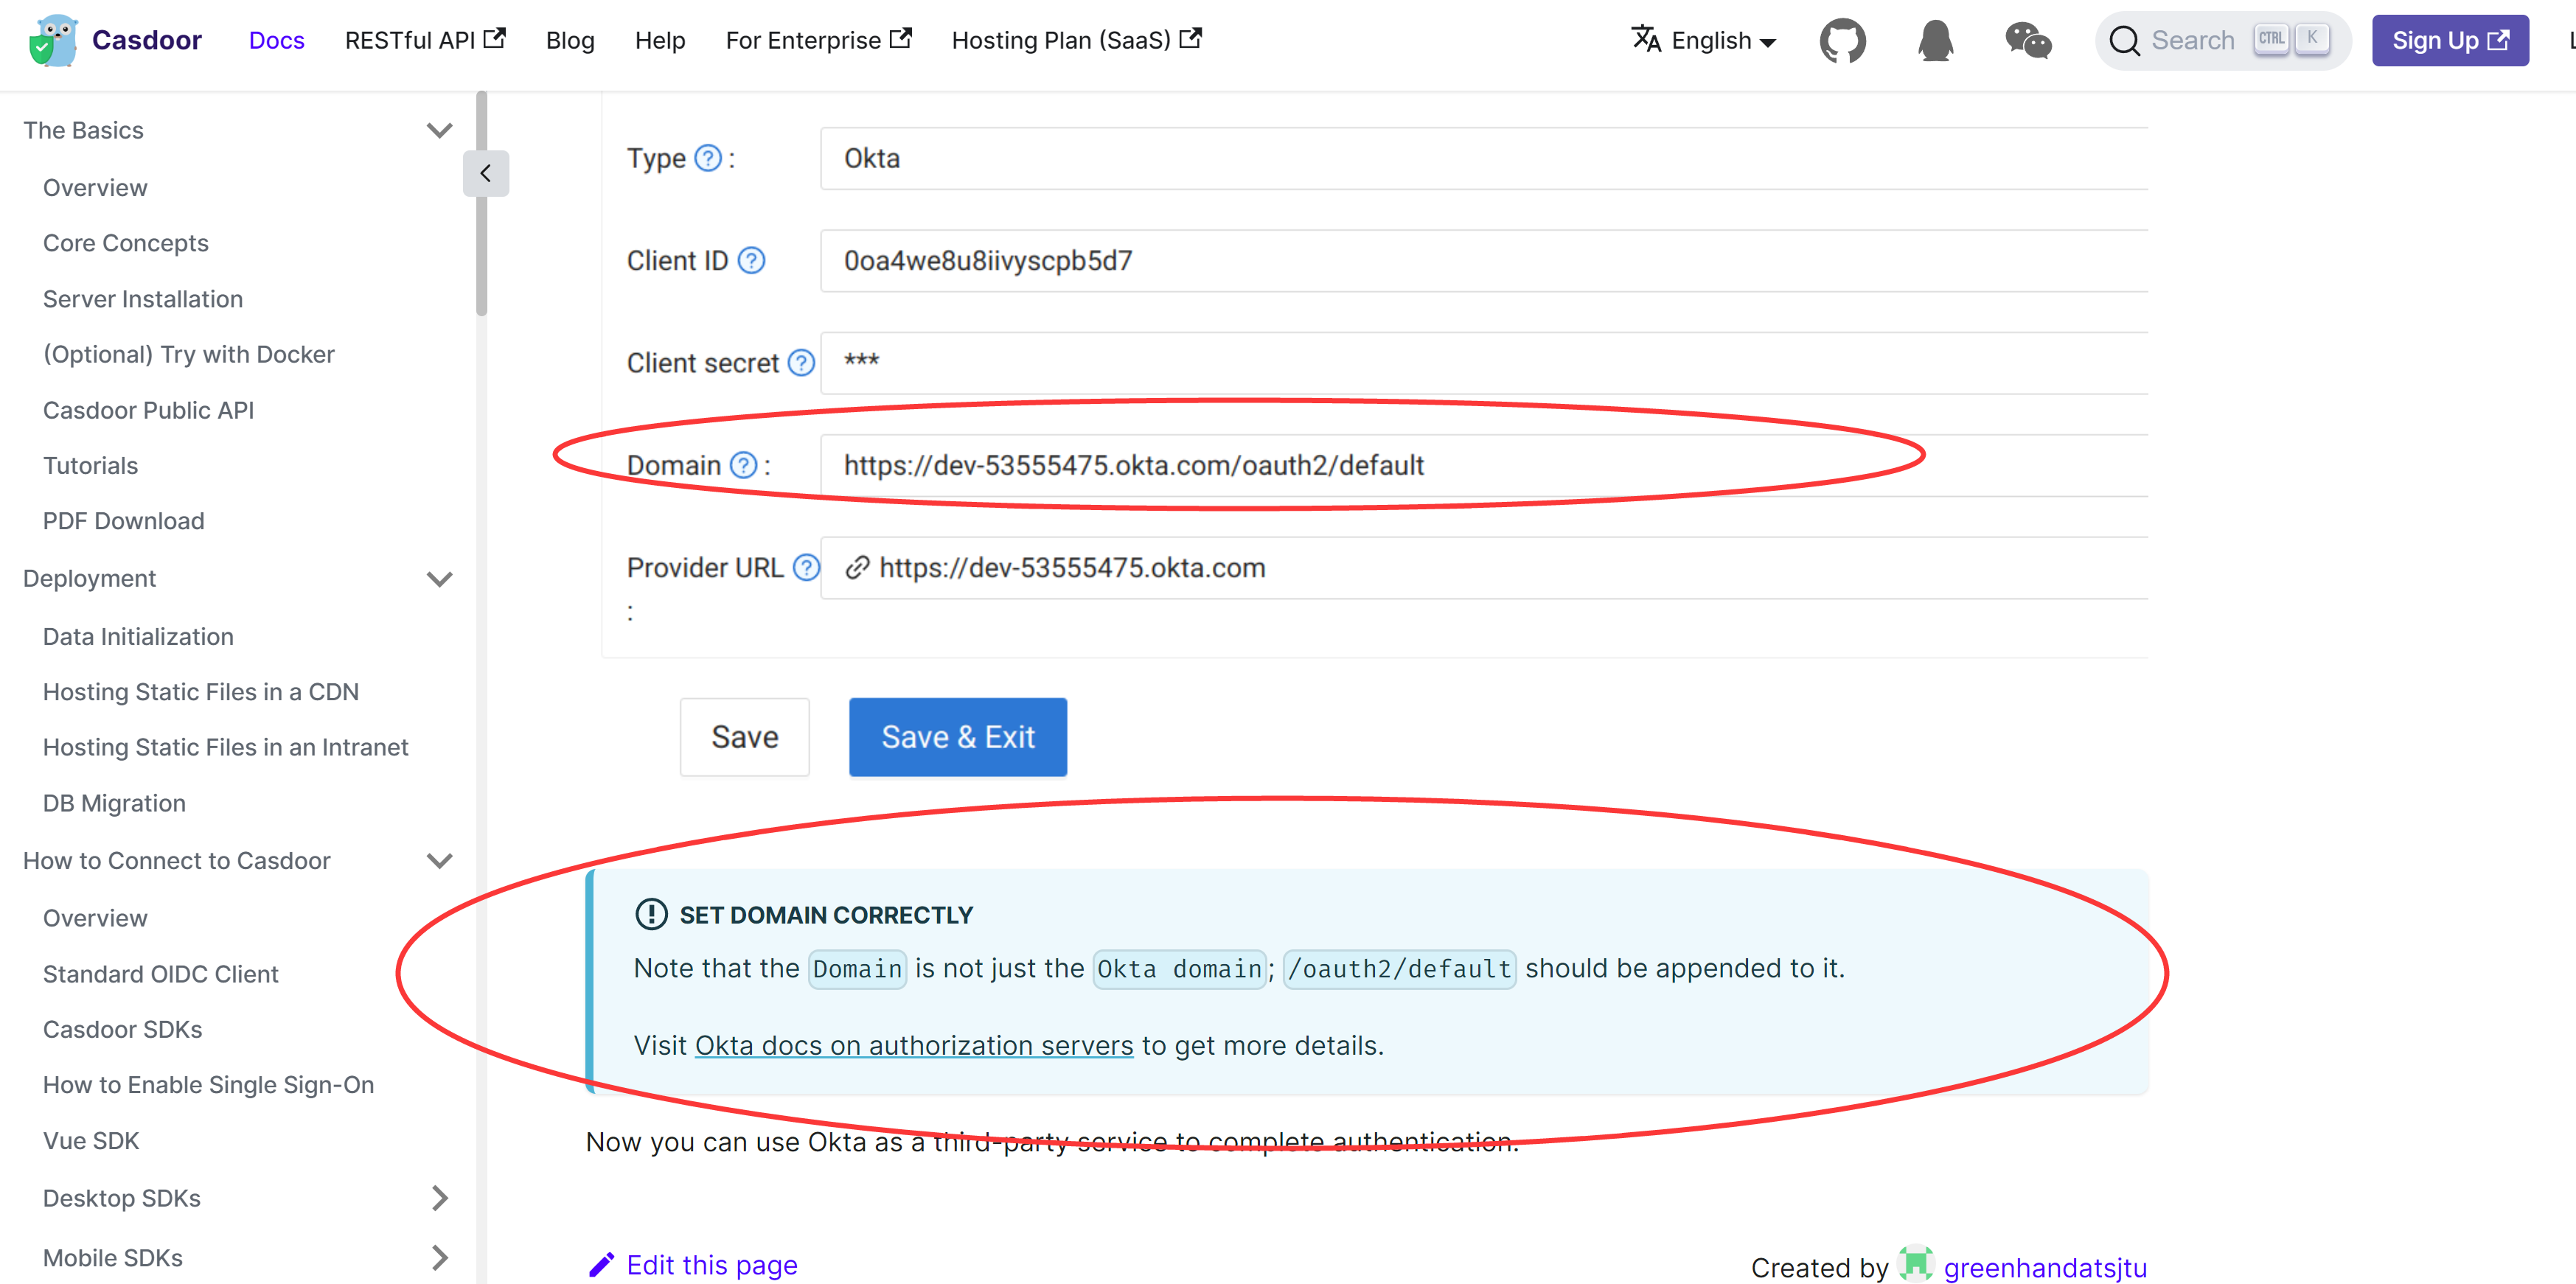Viewport: 2576px width, 1284px height.
Task: Collapse the sidebar with the arrow icon
Action: [486, 172]
